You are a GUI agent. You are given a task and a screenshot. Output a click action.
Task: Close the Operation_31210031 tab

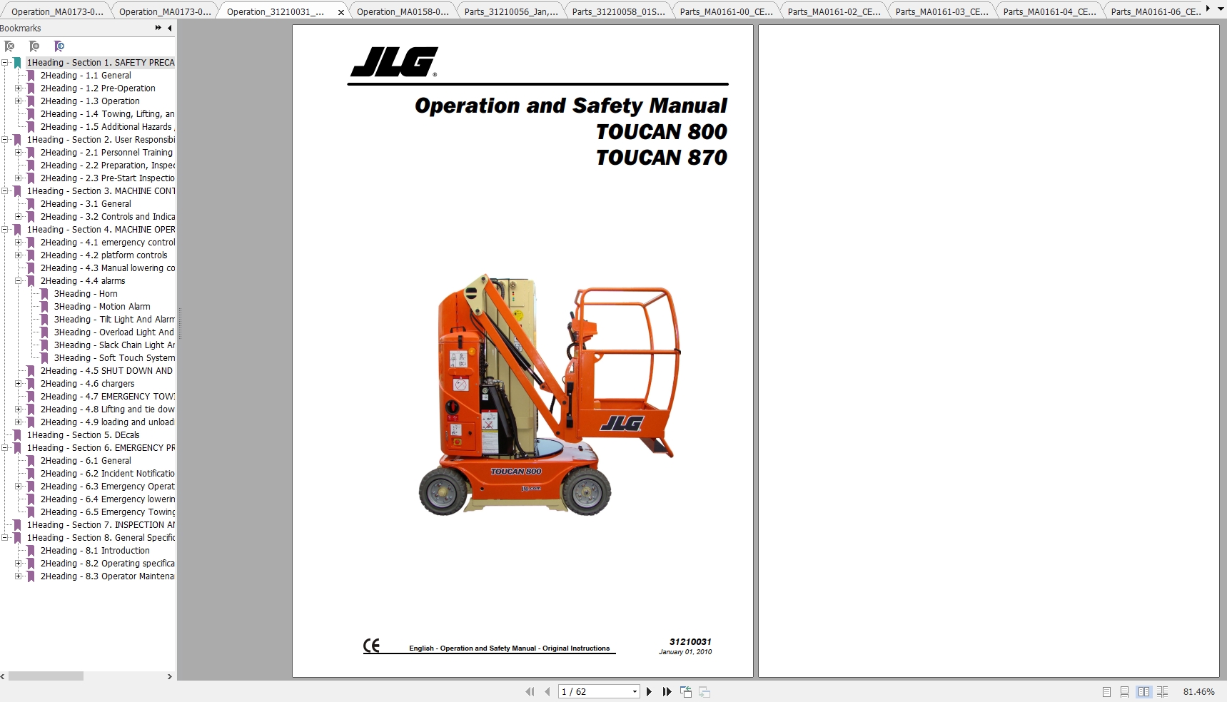coord(341,12)
